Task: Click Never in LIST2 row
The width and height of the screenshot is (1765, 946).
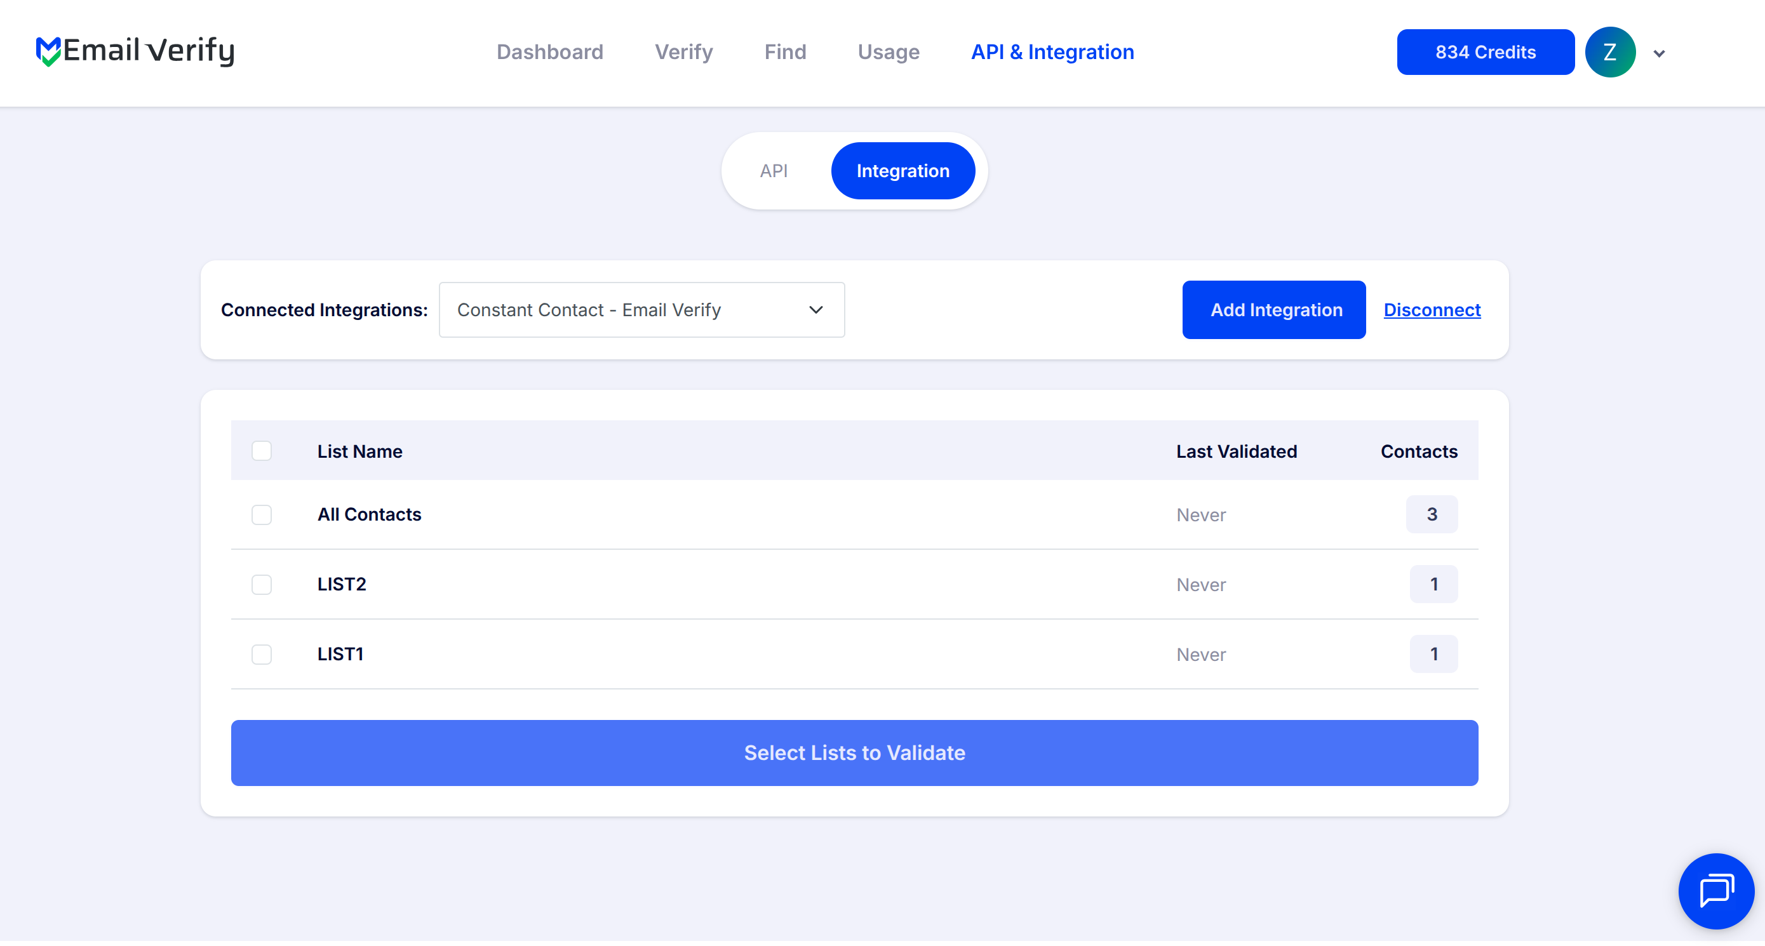Action: click(1200, 584)
